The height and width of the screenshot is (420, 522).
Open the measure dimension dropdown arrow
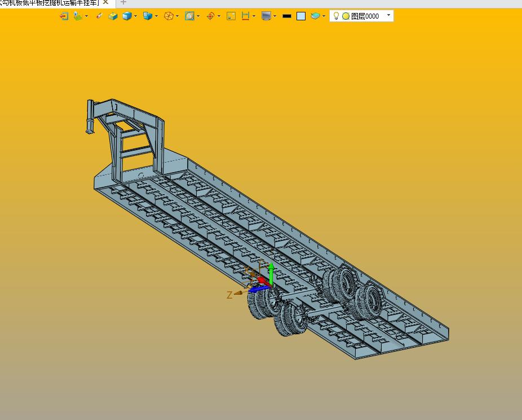pos(254,16)
